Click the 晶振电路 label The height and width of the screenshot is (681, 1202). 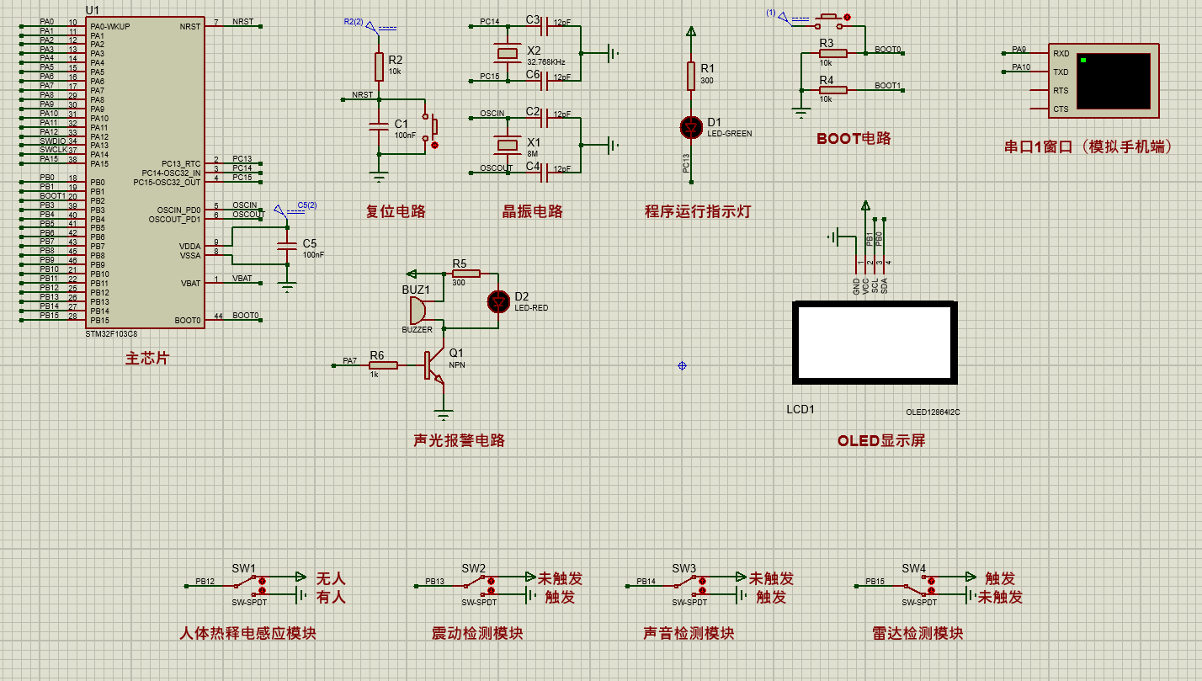tap(532, 211)
